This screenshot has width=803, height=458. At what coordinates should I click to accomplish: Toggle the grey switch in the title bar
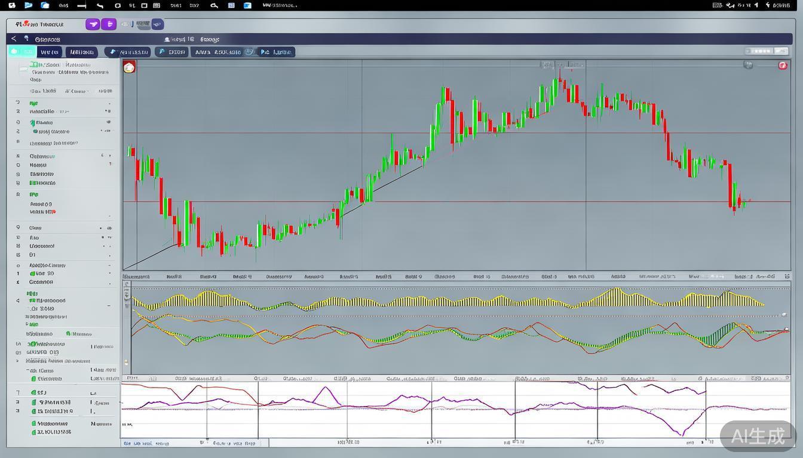coord(143,24)
